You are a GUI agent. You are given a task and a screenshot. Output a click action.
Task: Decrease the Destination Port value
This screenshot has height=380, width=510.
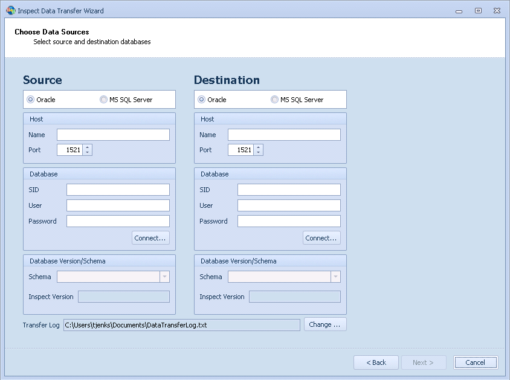[258, 152]
